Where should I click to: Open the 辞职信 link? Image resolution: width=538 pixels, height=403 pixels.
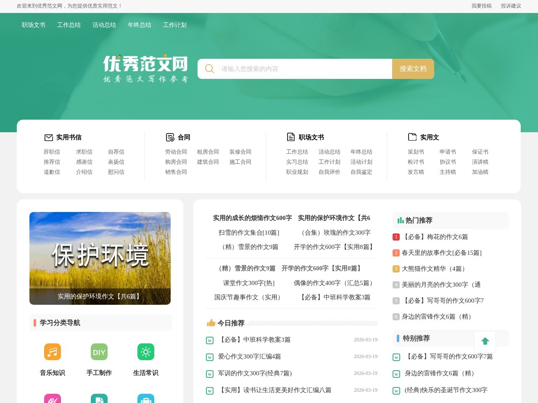tap(52, 152)
